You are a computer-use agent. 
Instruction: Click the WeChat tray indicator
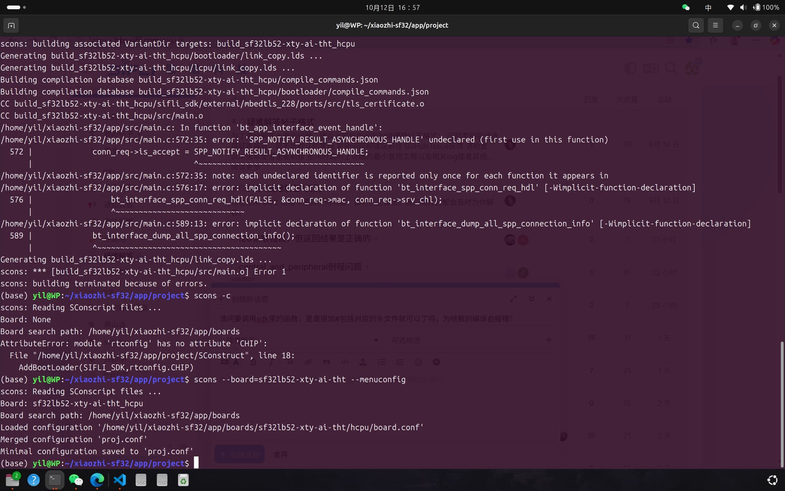click(686, 7)
